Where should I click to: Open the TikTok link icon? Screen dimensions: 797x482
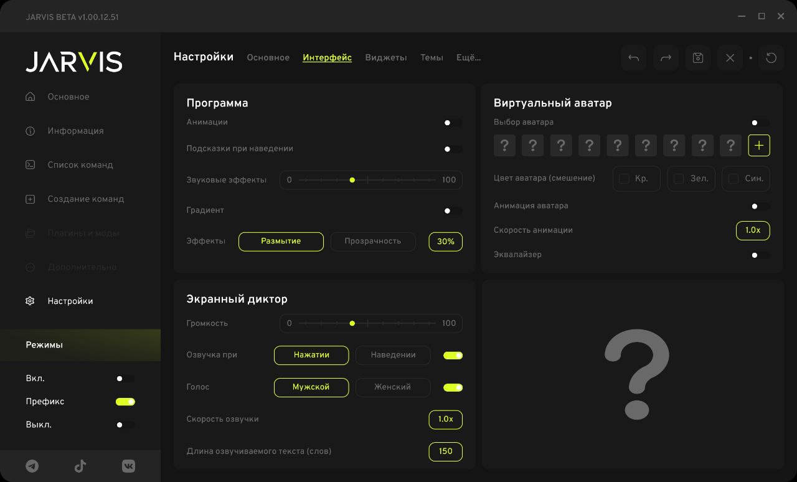[80, 466]
